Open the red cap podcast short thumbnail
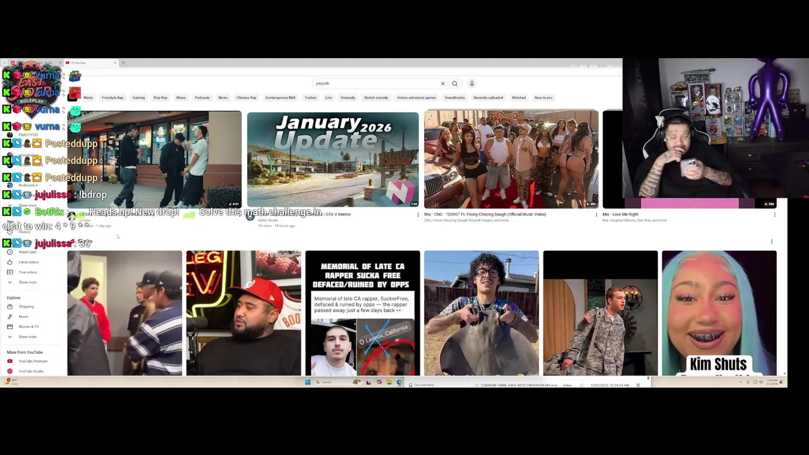The height and width of the screenshot is (455, 809). coord(244,313)
